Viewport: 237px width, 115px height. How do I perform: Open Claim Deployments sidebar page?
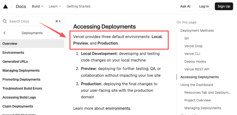(18, 106)
